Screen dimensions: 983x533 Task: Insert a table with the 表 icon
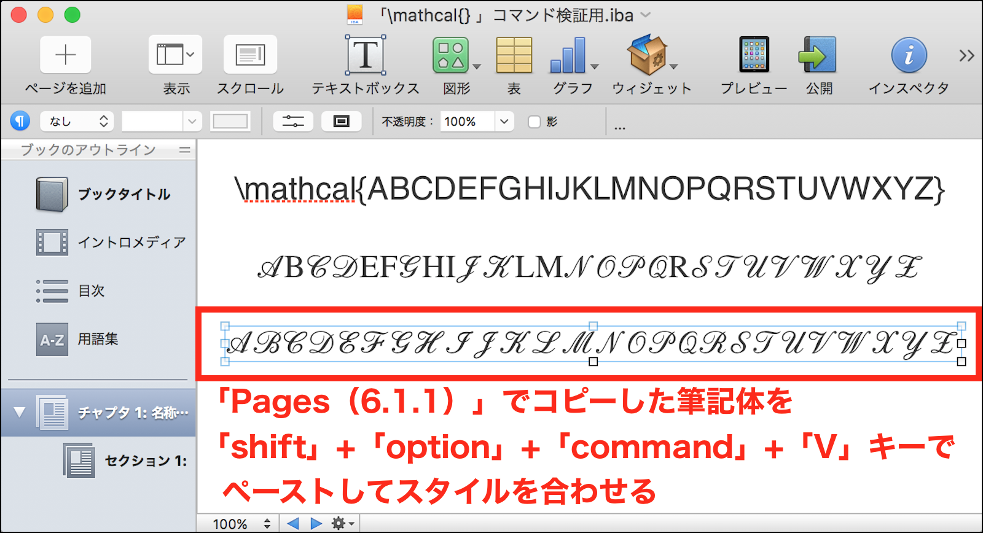click(x=514, y=55)
